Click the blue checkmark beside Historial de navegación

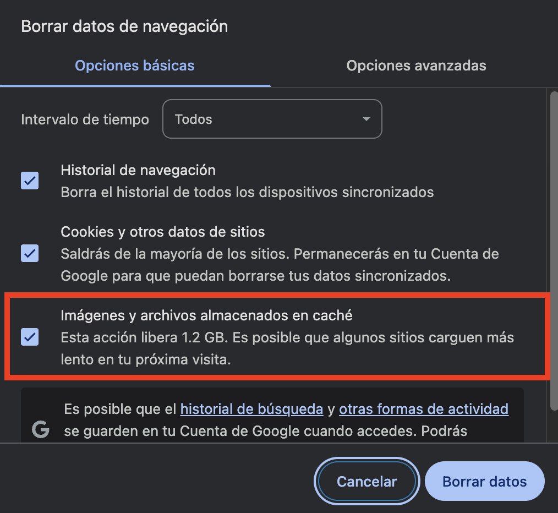pos(30,181)
